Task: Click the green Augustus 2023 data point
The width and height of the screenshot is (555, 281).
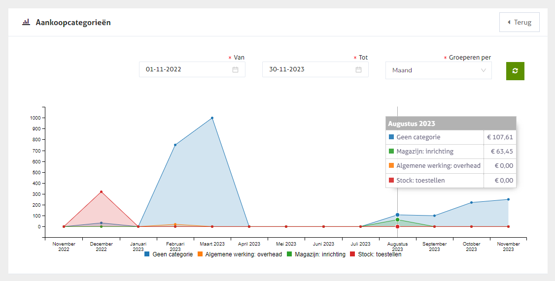Action: click(x=397, y=220)
